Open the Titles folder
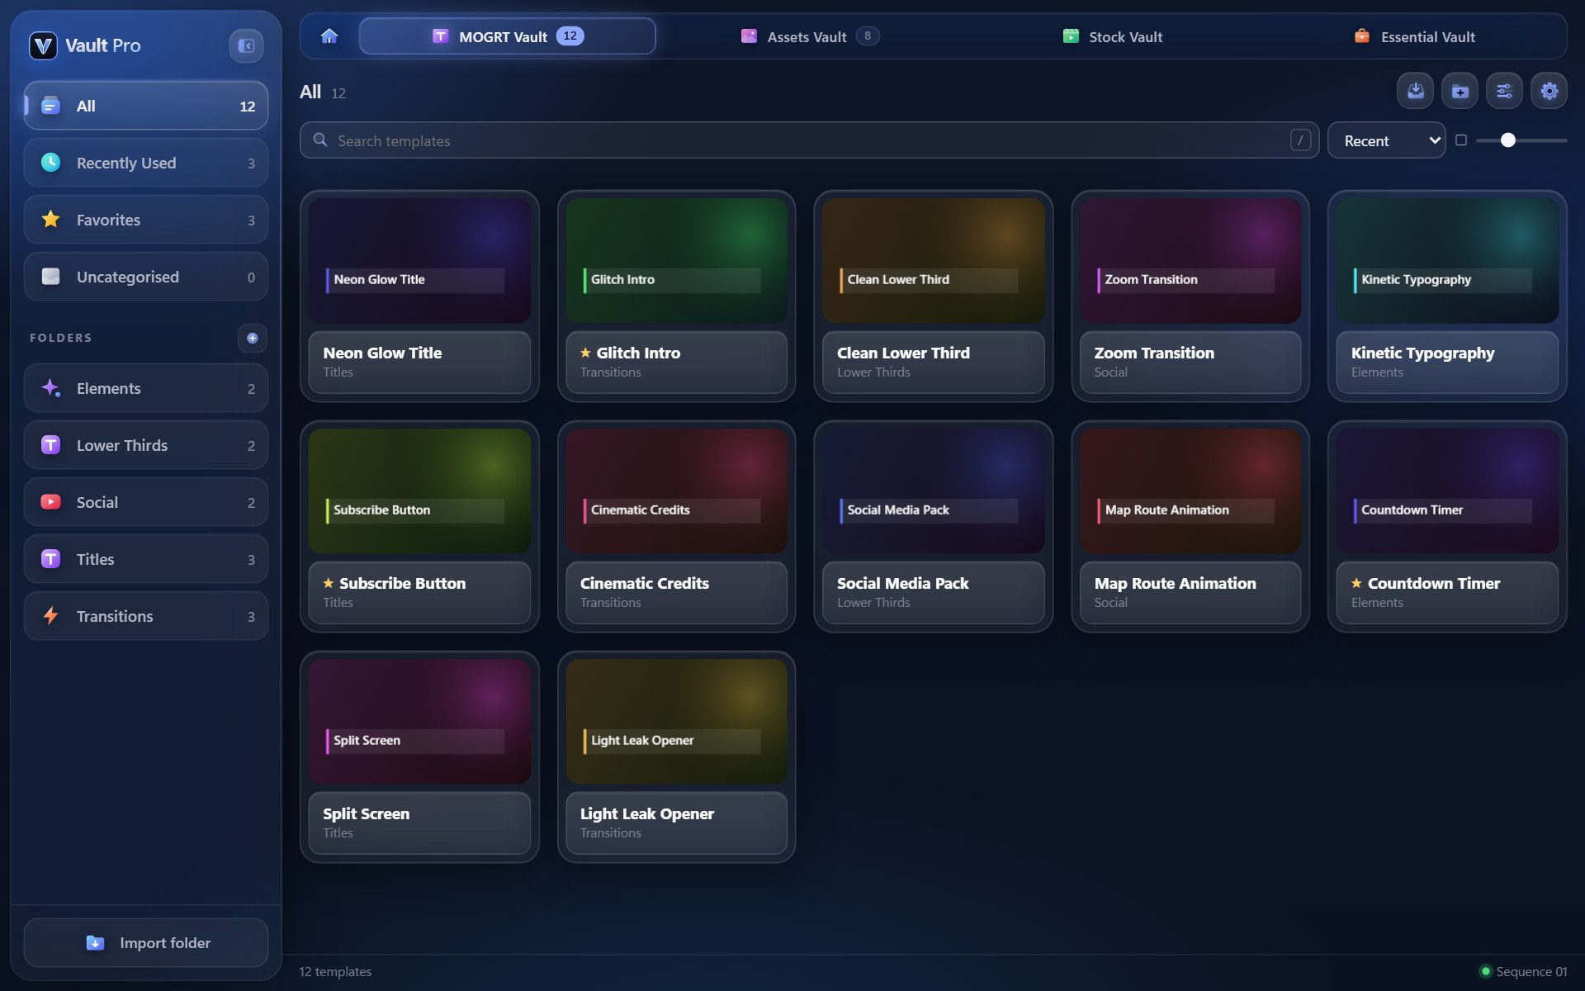1585x991 pixels. [x=146, y=559]
